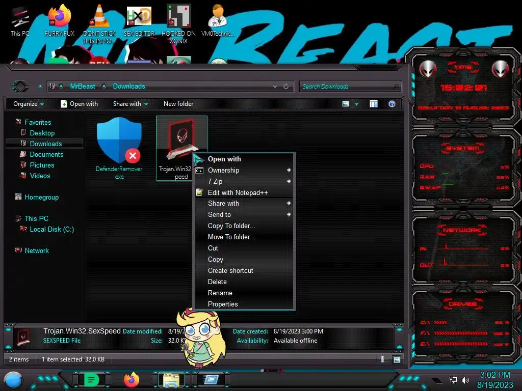Click MrBeast in the address breadcrumb
This screenshot has height=391, width=522.
coord(82,87)
